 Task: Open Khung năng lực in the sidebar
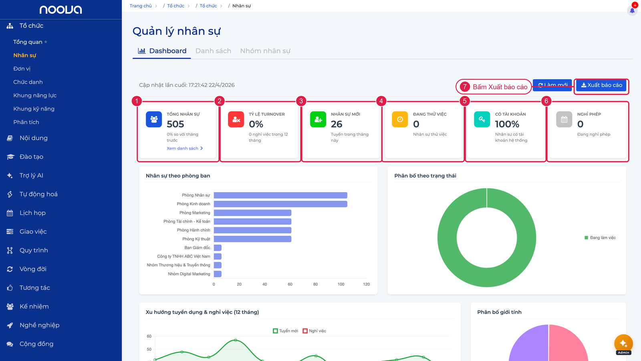tap(35, 95)
